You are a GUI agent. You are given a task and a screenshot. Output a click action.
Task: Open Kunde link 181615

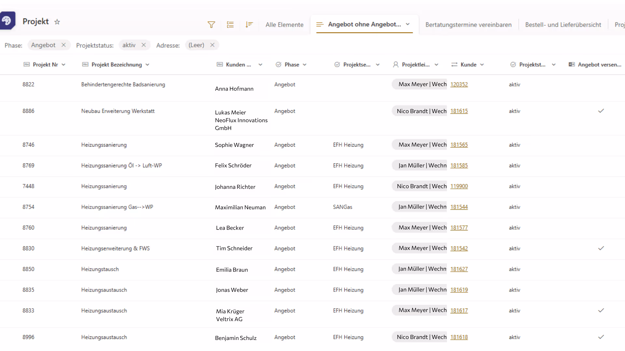459,111
